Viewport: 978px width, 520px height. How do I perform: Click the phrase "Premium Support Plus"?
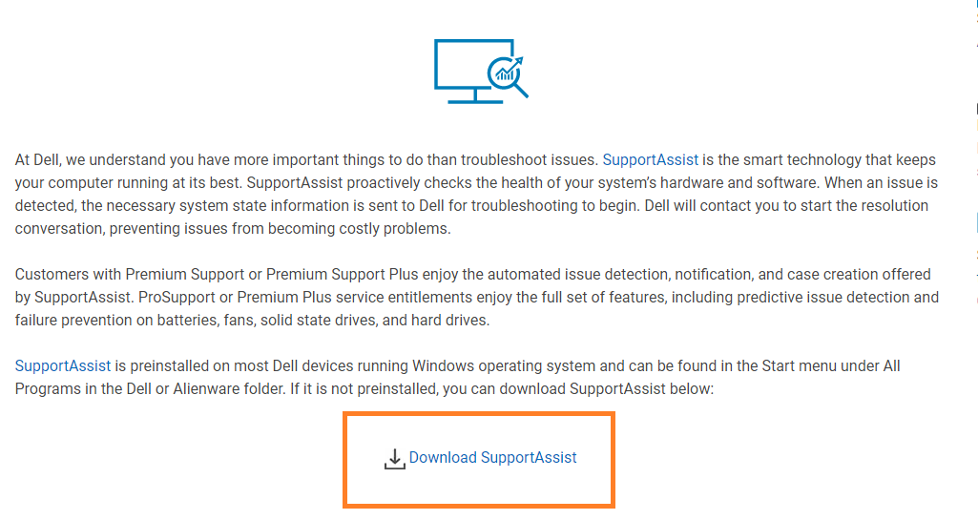pos(342,275)
